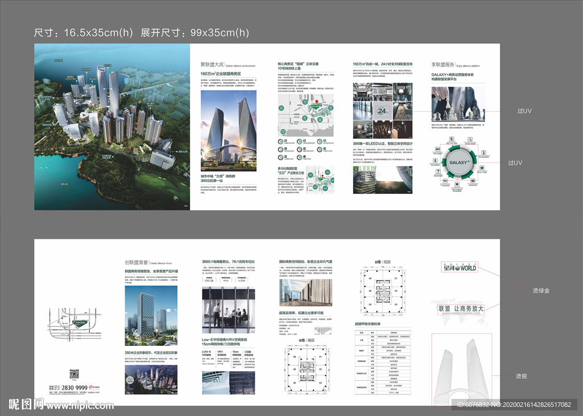The width and height of the screenshot is (583, 416).
Task: Click the 联盟 让商务放大 slogan box
Action: (x=460, y=309)
